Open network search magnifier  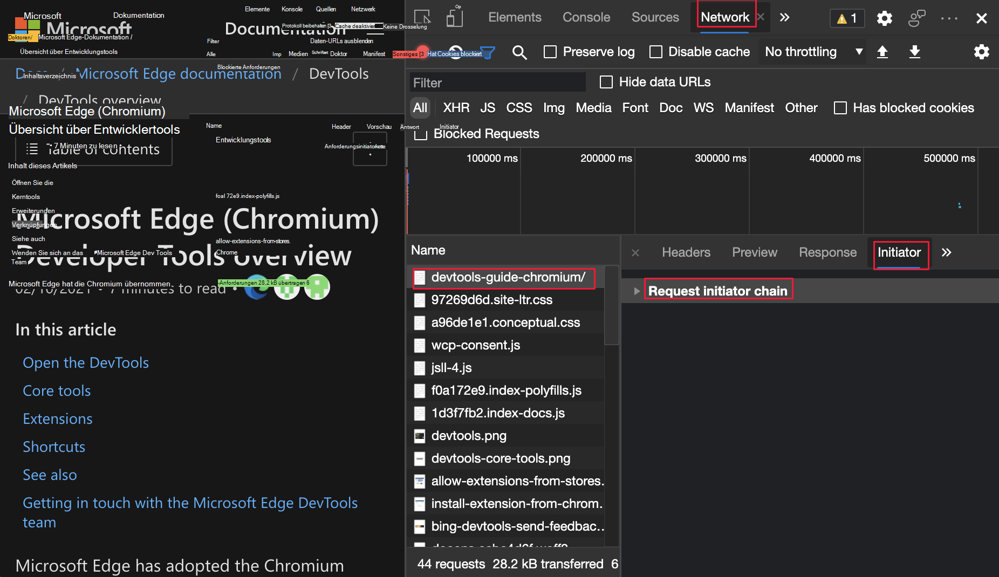pos(519,52)
